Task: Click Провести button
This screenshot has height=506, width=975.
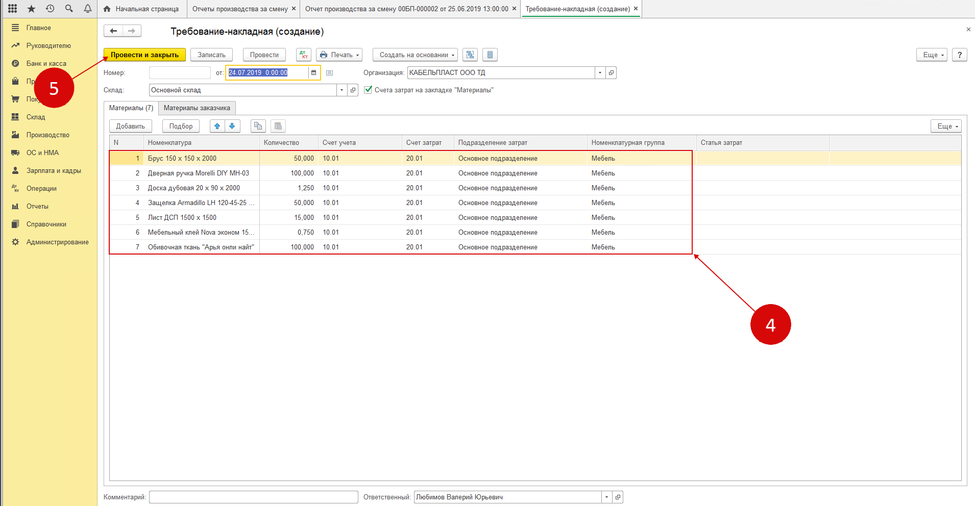Action: pyautogui.click(x=264, y=55)
